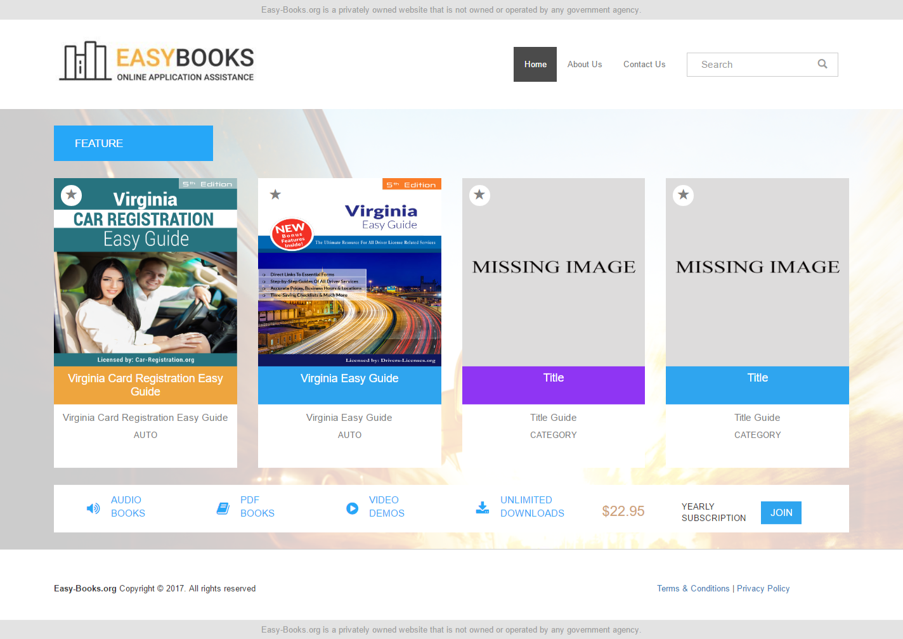Viewport: 903px width, 639px height.
Task: Click 'Virginia Easy Guide' gray caption
Action: pyautogui.click(x=349, y=418)
